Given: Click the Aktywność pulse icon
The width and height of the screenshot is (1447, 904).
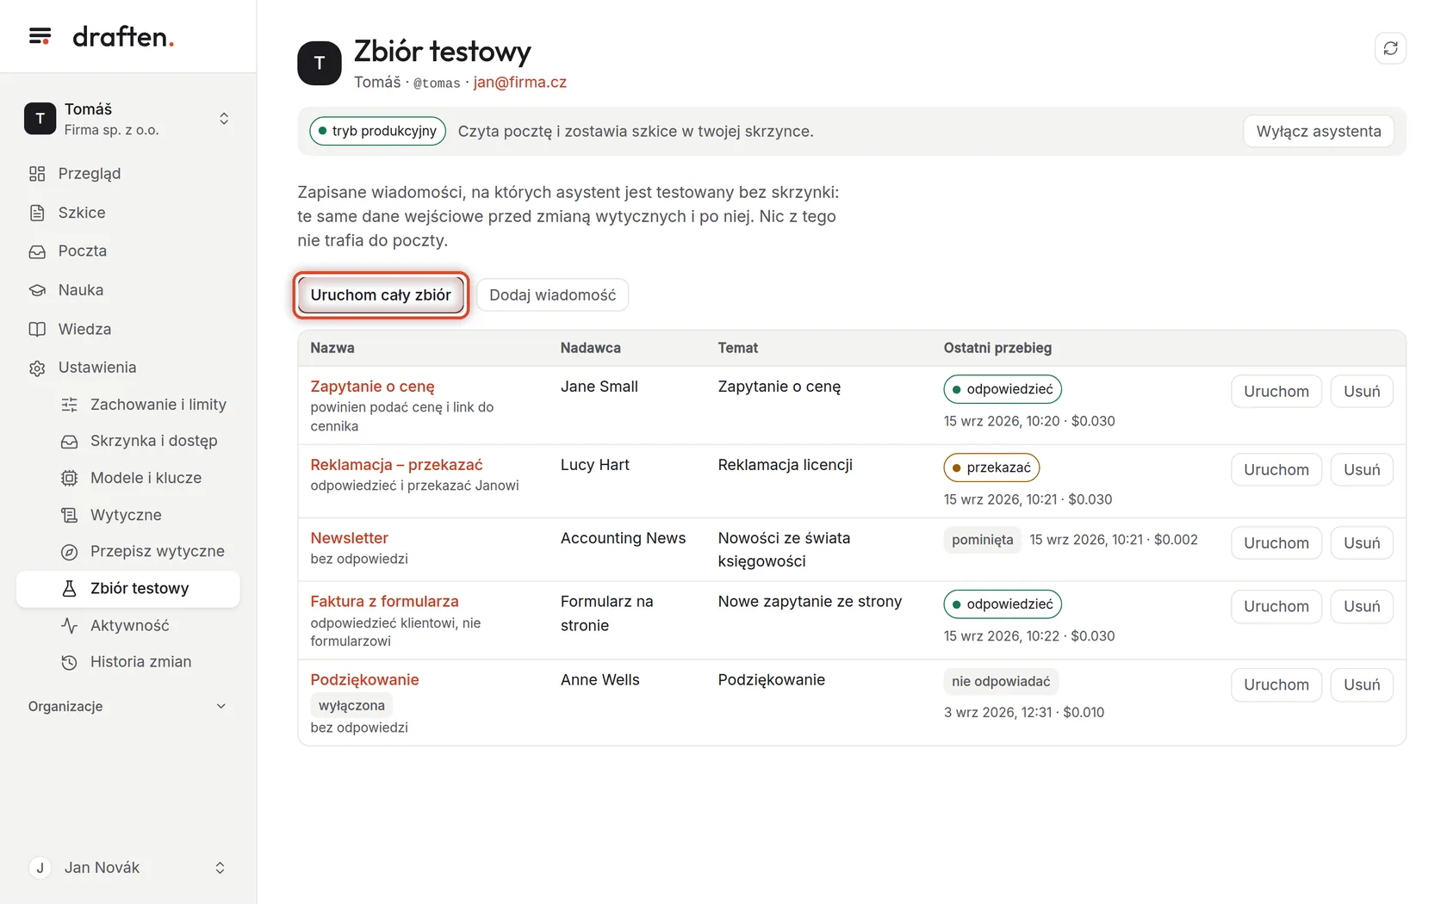Looking at the screenshot, I should (70, 626).
